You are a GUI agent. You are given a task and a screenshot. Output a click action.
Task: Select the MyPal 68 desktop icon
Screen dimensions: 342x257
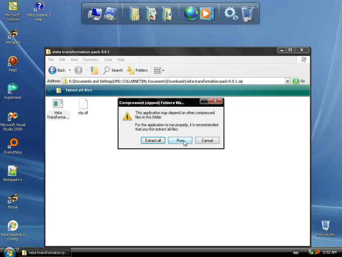click(13, 37)
